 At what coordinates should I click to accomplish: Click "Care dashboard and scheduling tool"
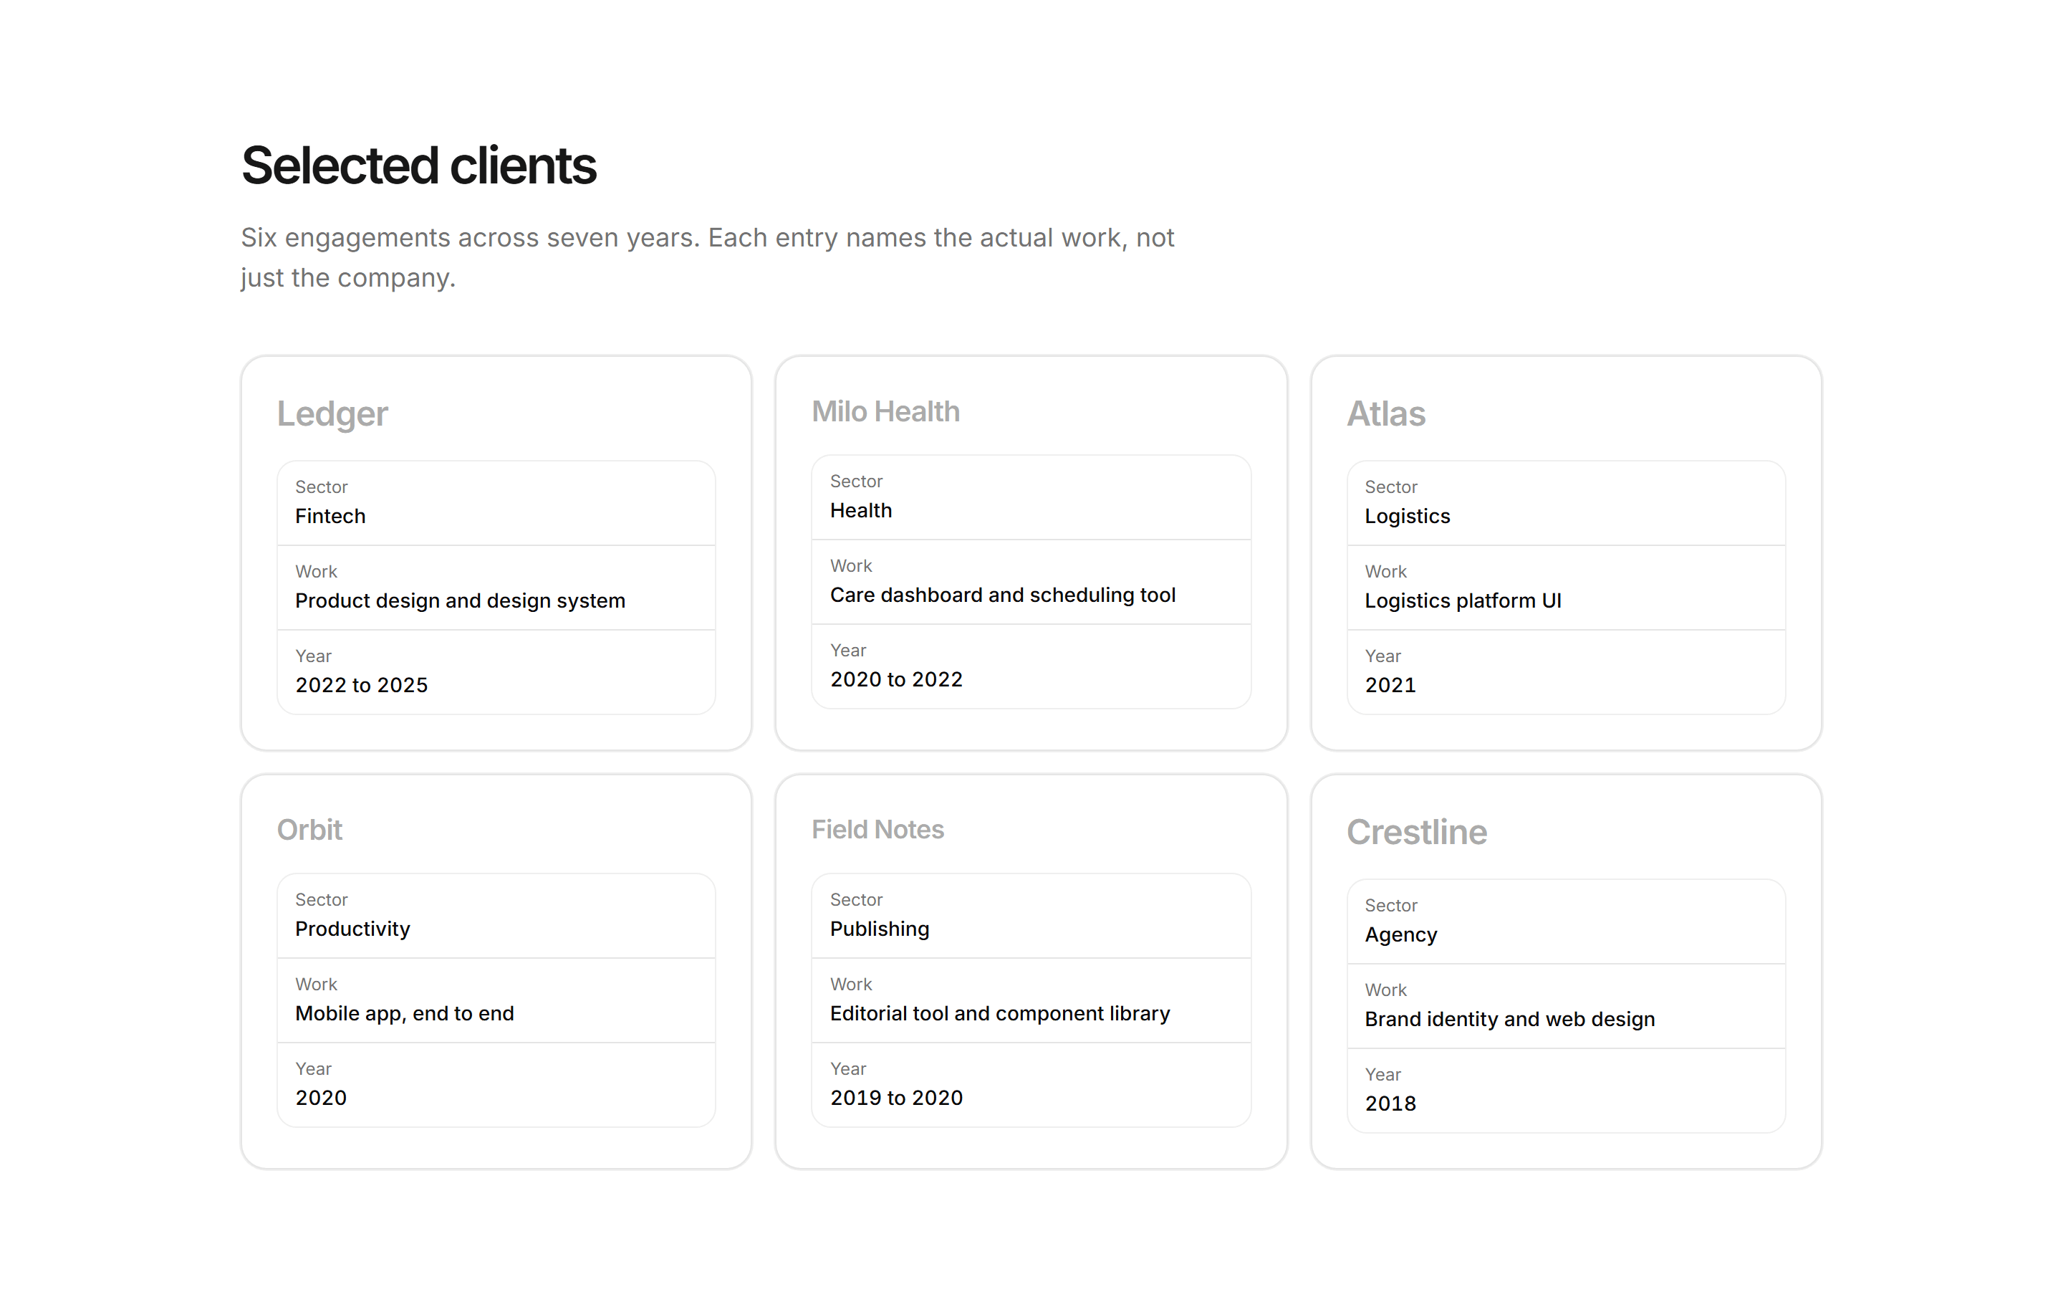1002,595
